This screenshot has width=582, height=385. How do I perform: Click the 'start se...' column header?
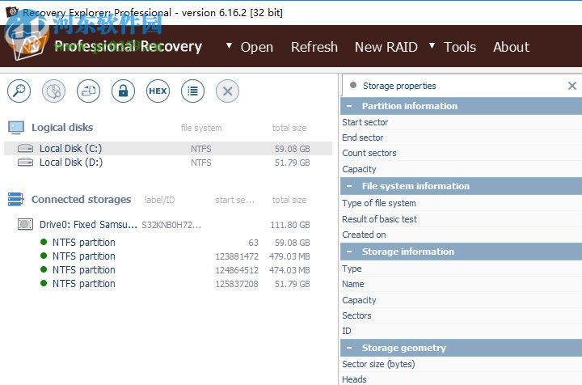pos(235,200)
